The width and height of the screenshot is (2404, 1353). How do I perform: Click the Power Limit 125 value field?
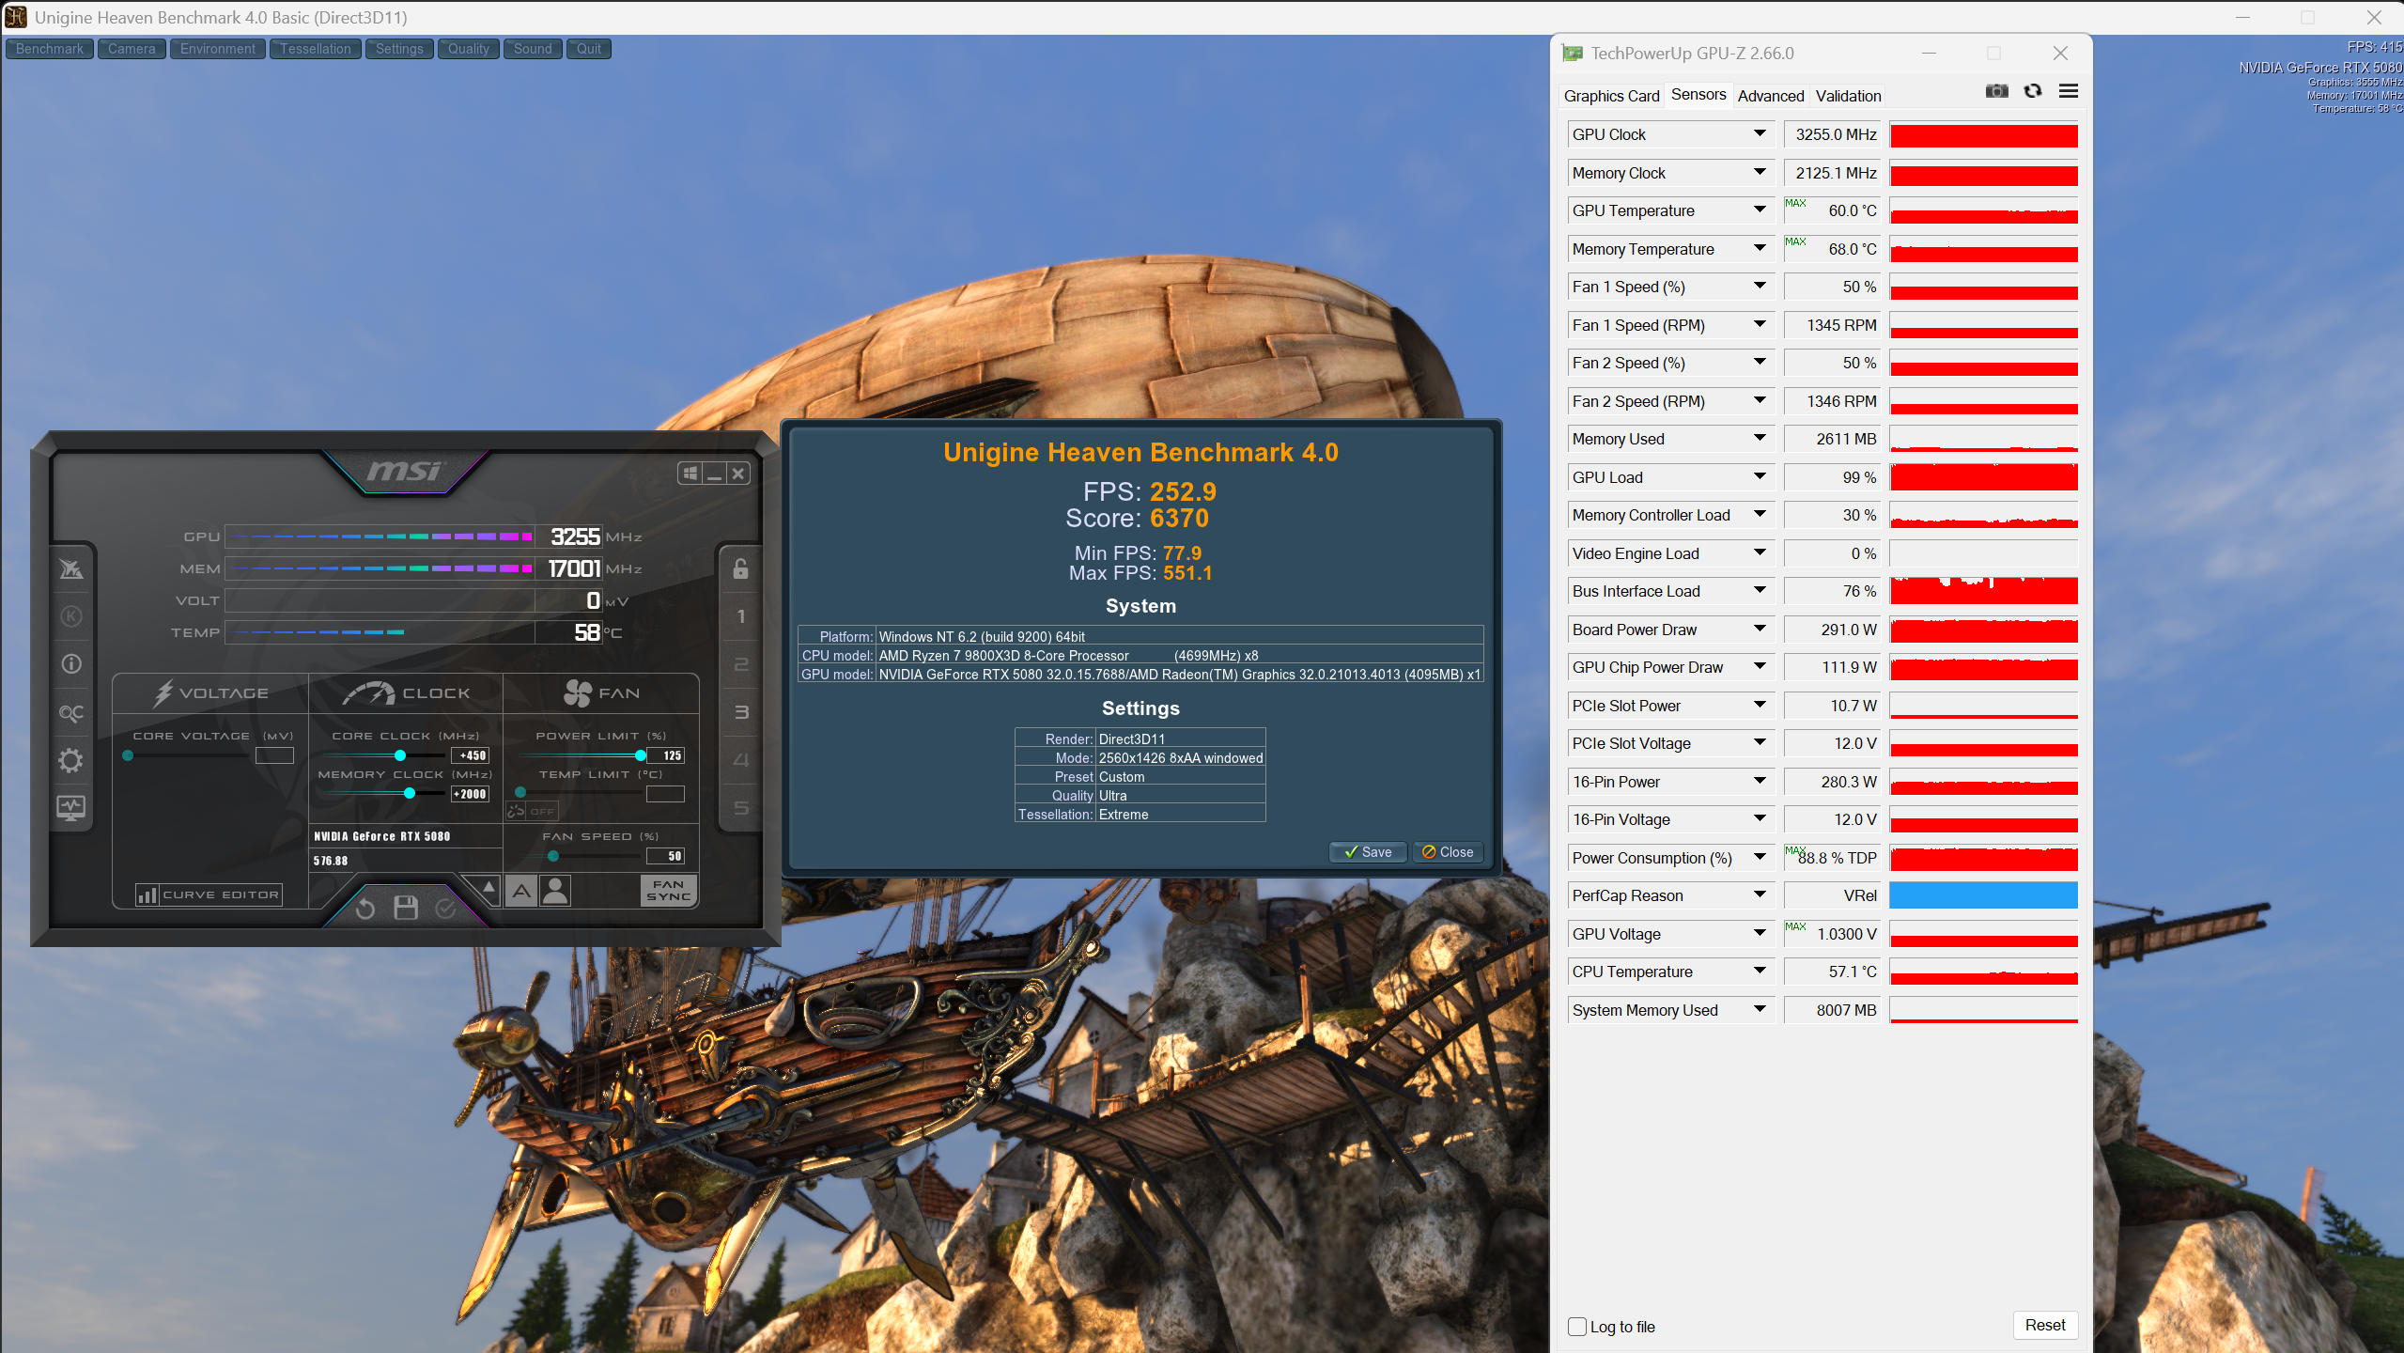click(666, 755)
